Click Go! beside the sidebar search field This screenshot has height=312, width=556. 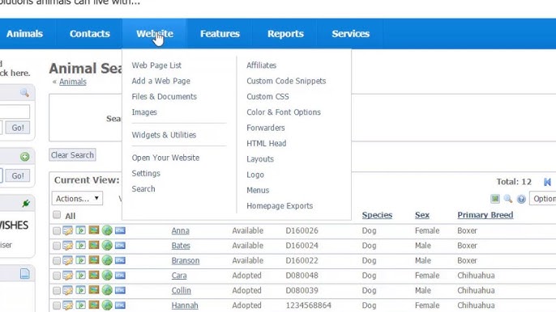(18, 128)
